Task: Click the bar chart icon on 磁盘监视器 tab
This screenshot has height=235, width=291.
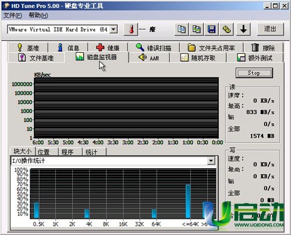Action: click(x=80, y=56)
